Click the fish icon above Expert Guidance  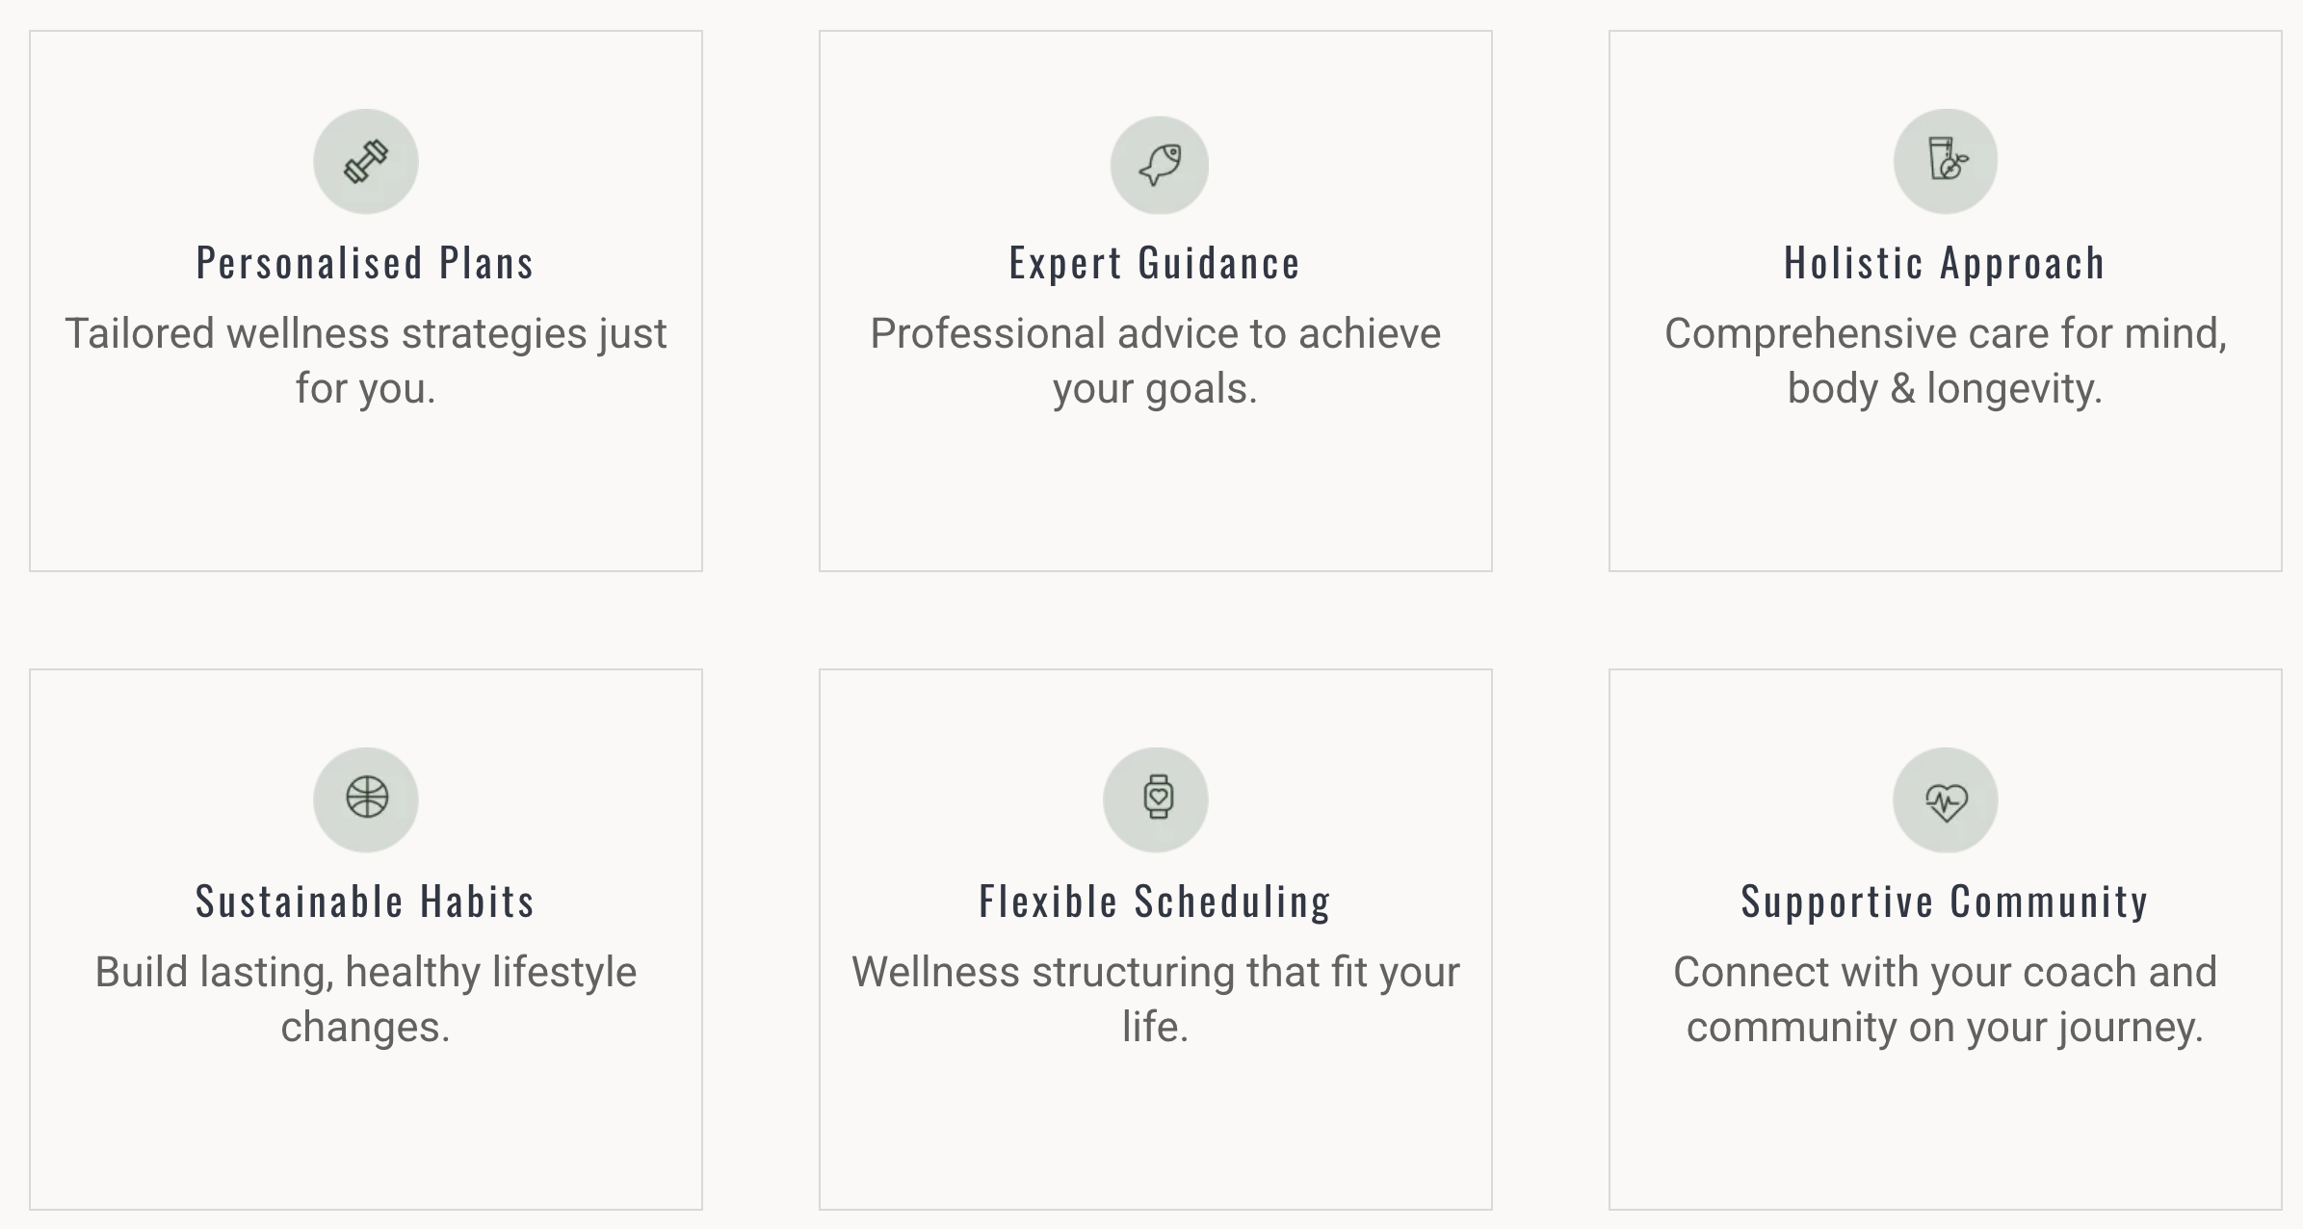click(1159, 165)
